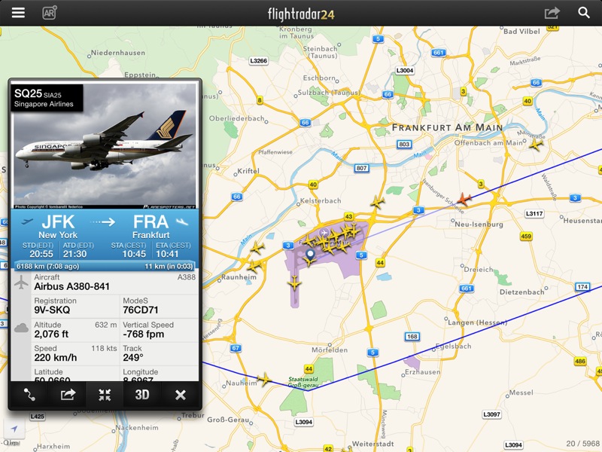Select the yellow aircraft near Nauheim
The width and height of the screenshot is (602, 452).
click(x=264, y=380)
